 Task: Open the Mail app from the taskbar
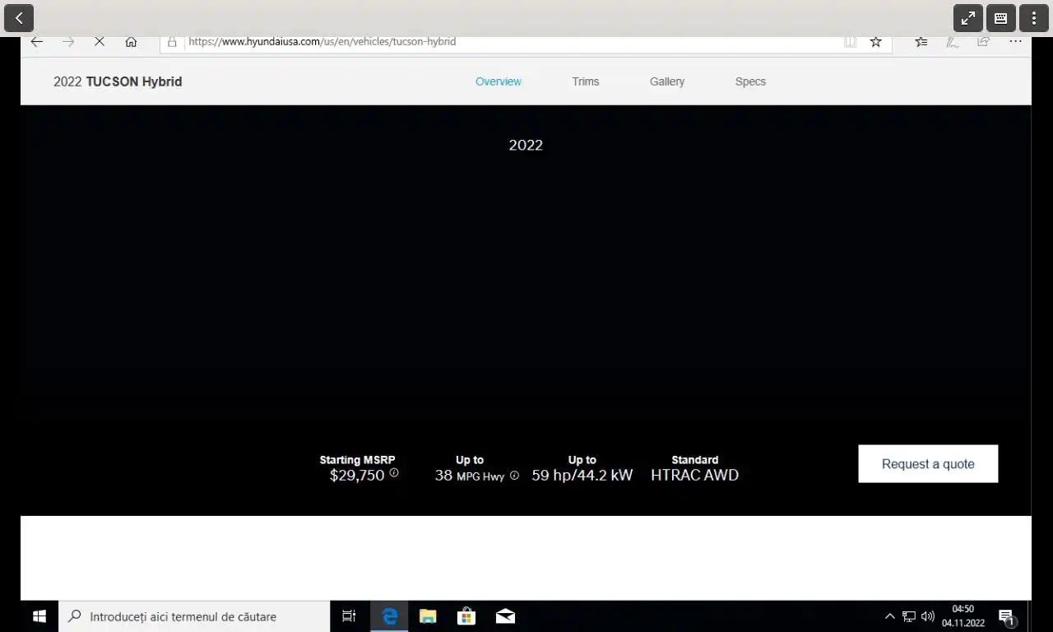tap(505, 616)
